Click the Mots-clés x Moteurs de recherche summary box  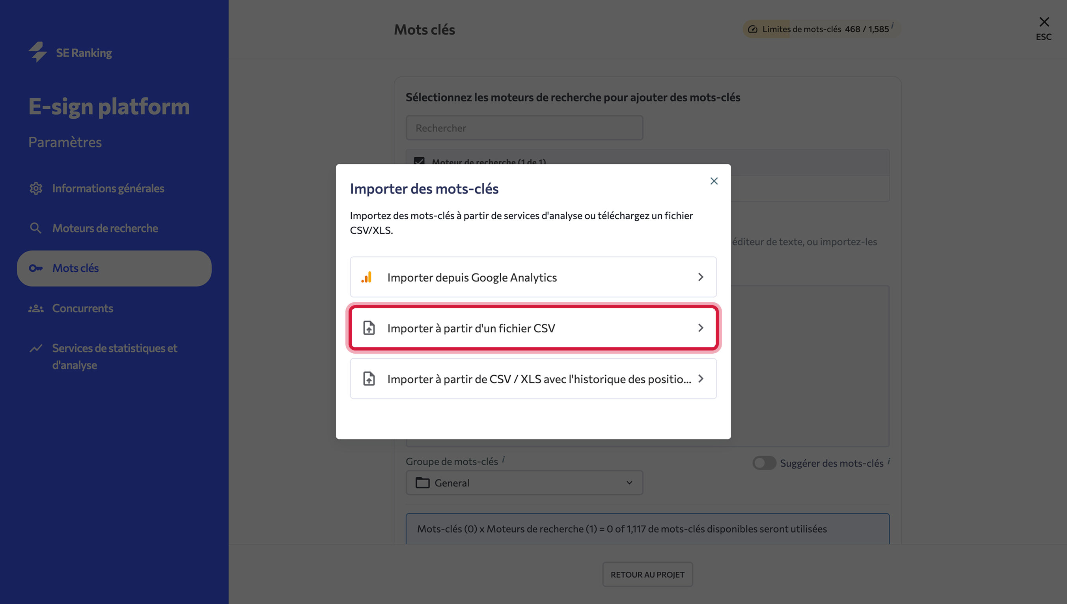click(x=647, y=528)
